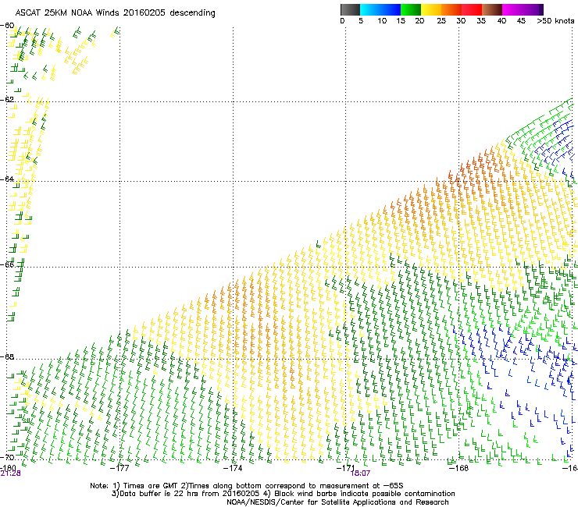Screen dimensions: 578x507
Task: Click the NOAA/NESDIS credit line
Action: pyautogui.click(x=337, y=502)
